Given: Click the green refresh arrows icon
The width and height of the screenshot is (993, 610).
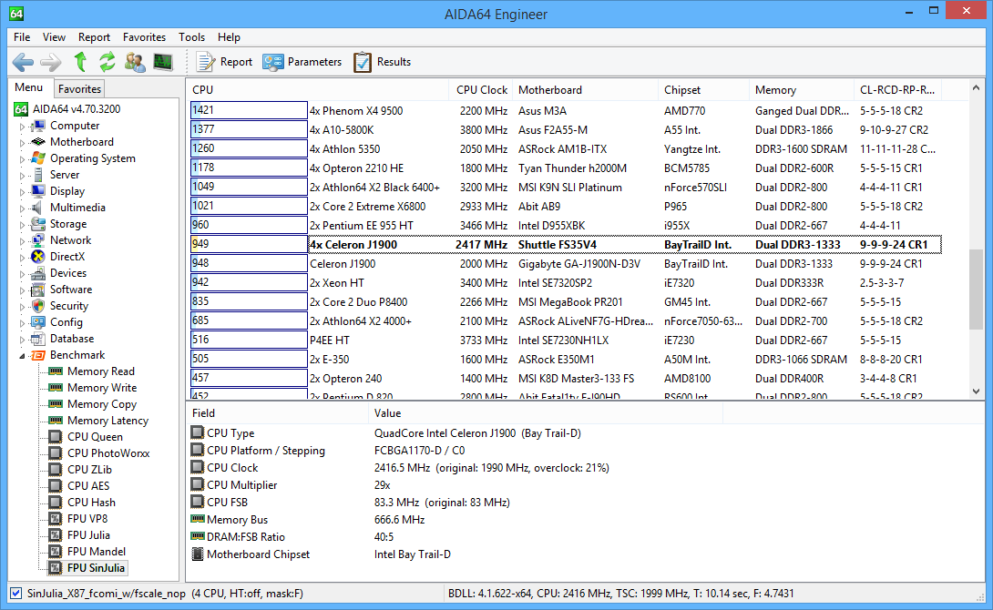Looking at the screenshot, I should tap(107, 61).
